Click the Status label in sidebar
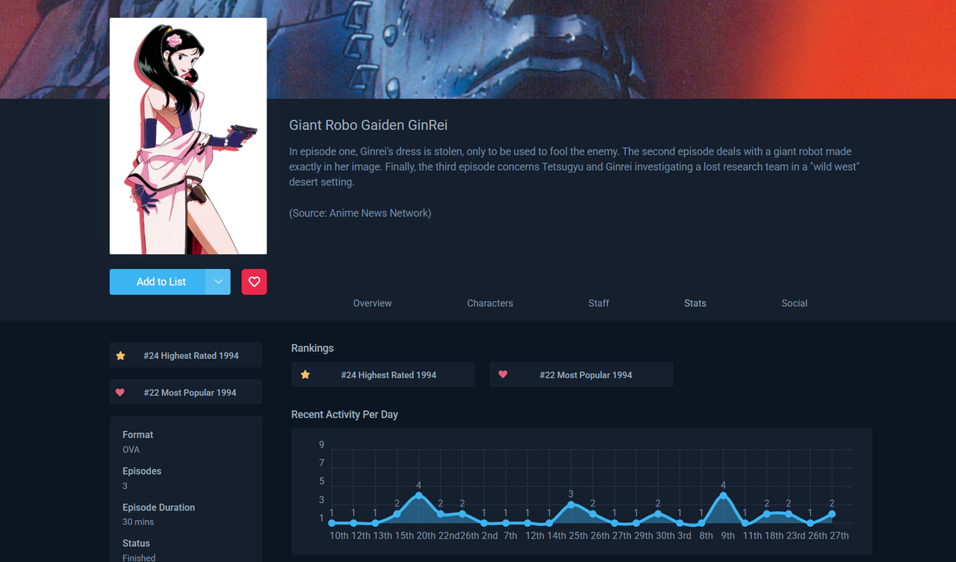Viewport: 956px width, 562px height. [136, 543]
